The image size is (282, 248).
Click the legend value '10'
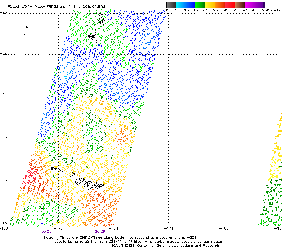(x=186, y=10)
